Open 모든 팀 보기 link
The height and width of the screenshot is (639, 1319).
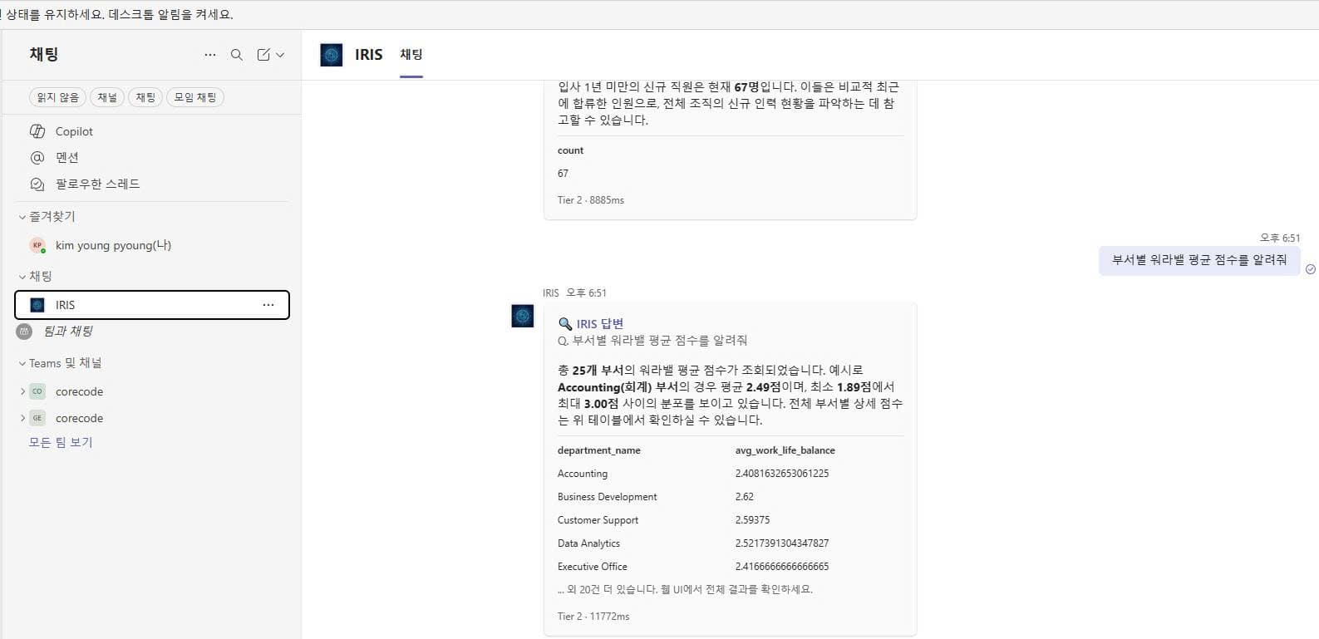[x=61, y=442]
